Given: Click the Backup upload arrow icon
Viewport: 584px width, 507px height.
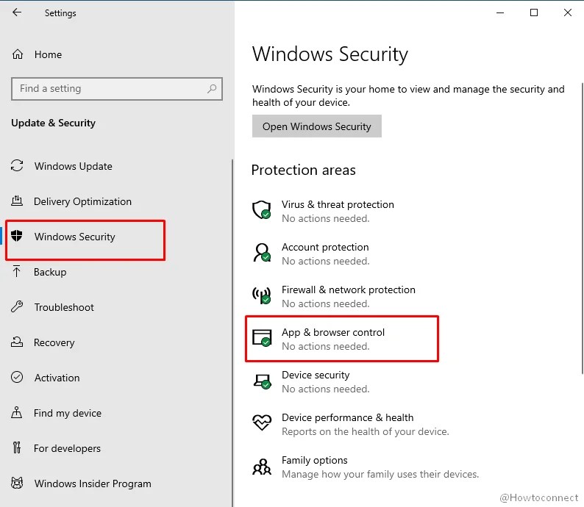Looking at the screenshot, I should pyautogui.click(x=16, y=272).
